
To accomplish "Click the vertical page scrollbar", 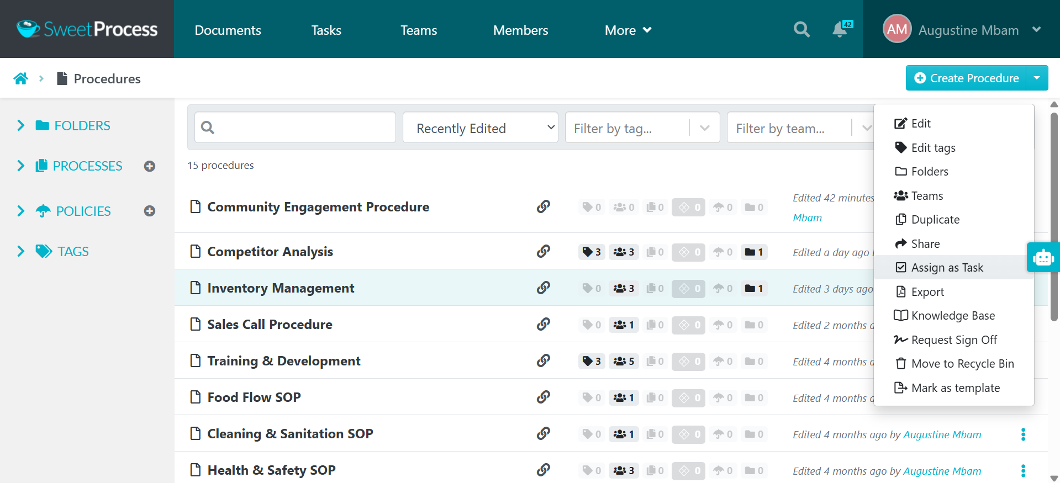I will coord(1054,216).
